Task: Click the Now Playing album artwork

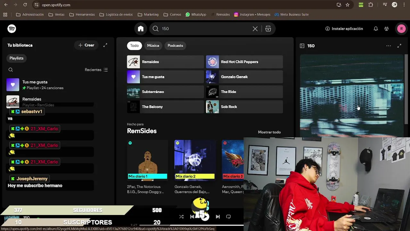Action: (x=352, y=96)
